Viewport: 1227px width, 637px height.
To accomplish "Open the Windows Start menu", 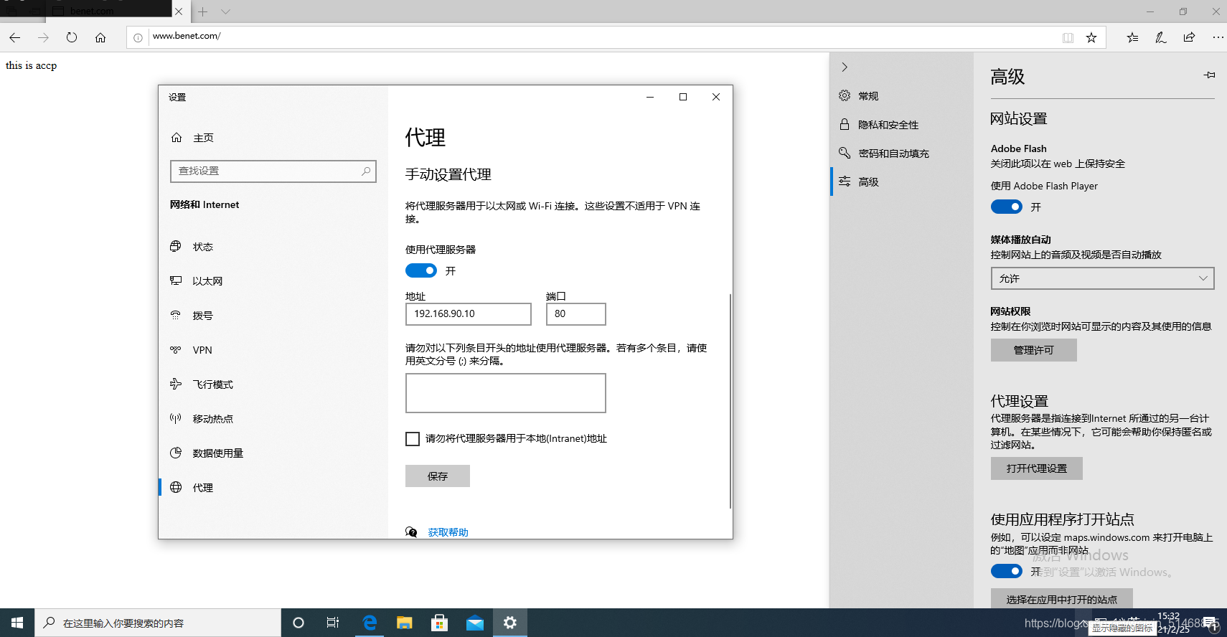I will tap(17, 623).
